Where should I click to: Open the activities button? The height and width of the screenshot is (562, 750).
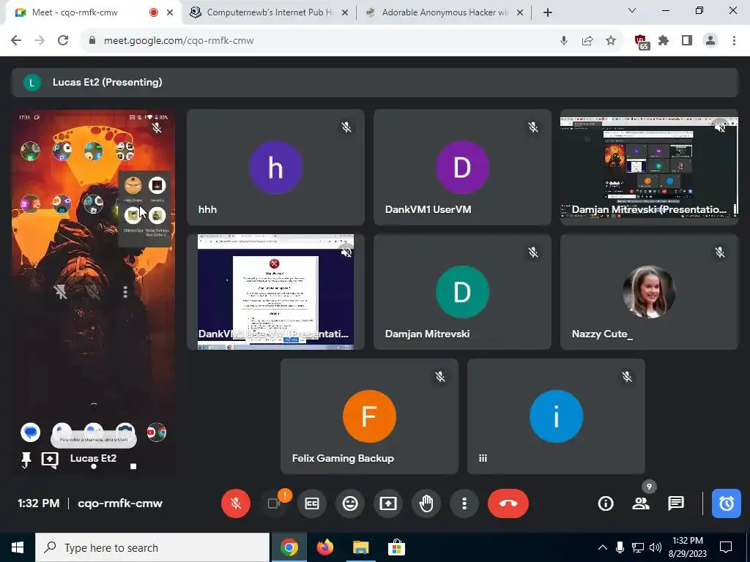(x=726, y=503)
